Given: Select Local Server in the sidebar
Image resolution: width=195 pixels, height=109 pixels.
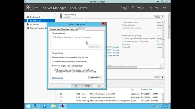Looking at the screenshot, I should click(40, 21).
